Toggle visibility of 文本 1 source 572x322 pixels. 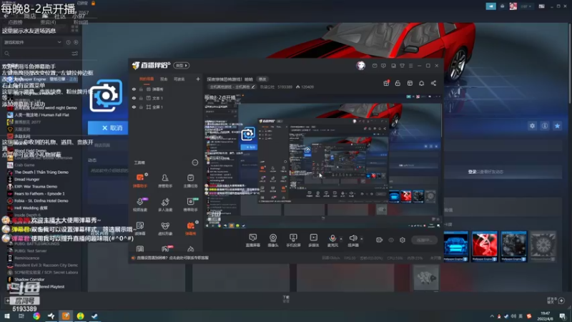tap(134, 98)
